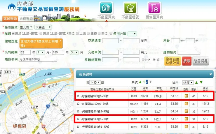Check the 車位 checkbox
This screenshot has width=216, height=134.
click(x=99, y=33)
